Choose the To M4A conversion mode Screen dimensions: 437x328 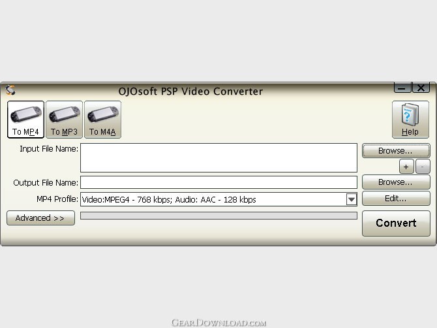[x=102, y=120]
